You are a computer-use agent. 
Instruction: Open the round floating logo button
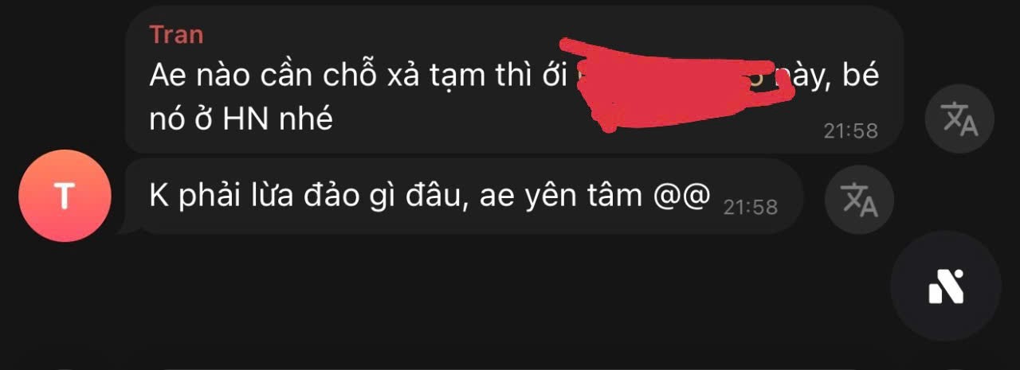(x=946, y=286)
